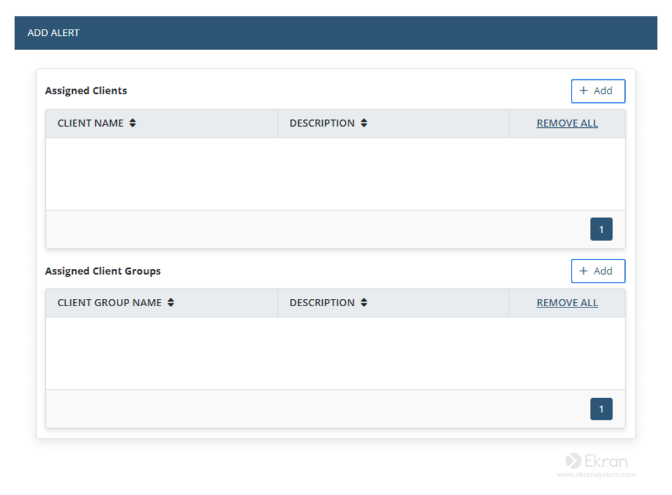Click the empty Assigned Clients table body
The height and width of the screenshot is (495, 672).
(x=335, y=174)
